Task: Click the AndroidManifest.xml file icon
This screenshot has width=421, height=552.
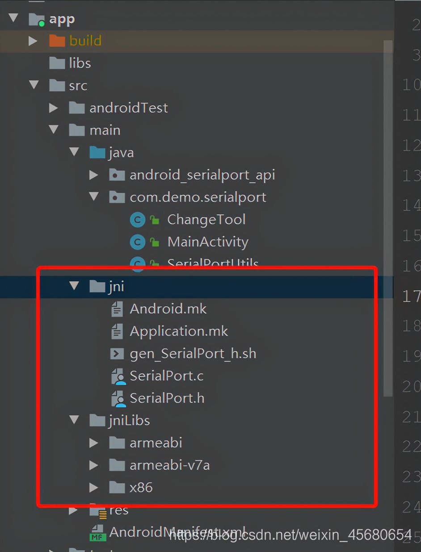Action: [x=98, y=533]
